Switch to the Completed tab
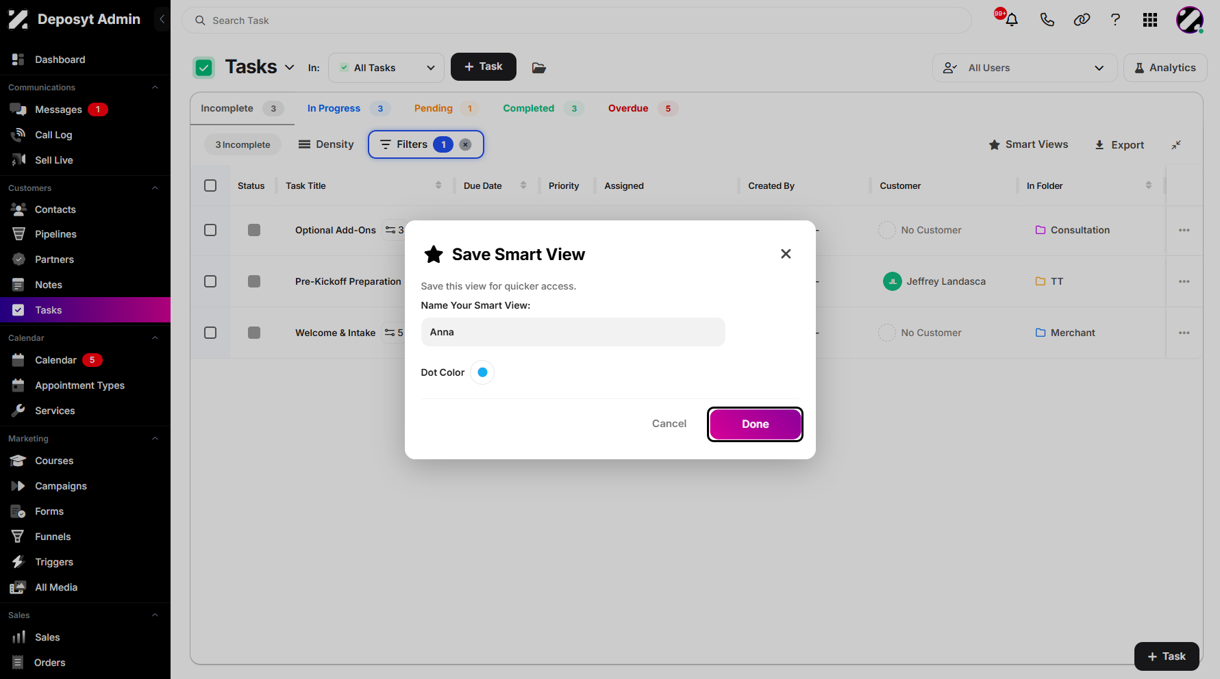 pos(543,108)
